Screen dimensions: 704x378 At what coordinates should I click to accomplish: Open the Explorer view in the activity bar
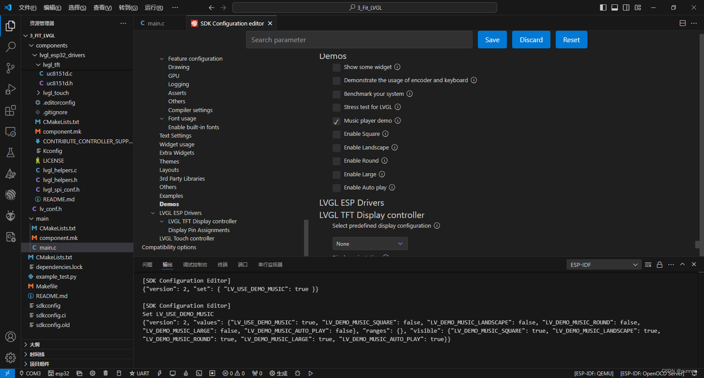coord(11,26)
